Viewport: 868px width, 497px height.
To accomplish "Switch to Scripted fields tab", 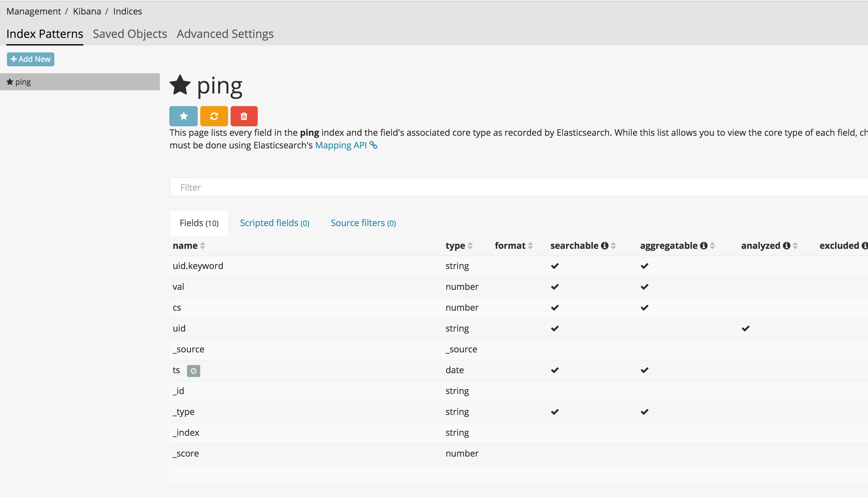I will point(274,223).
